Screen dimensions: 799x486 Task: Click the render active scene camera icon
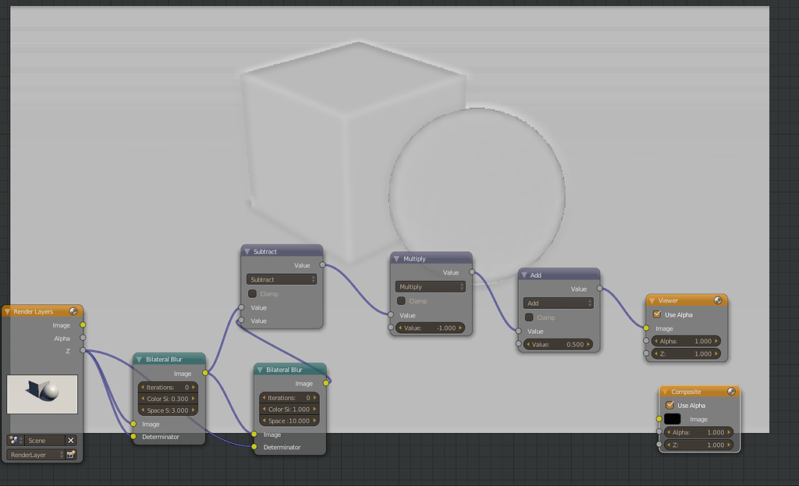click(71, 455)
